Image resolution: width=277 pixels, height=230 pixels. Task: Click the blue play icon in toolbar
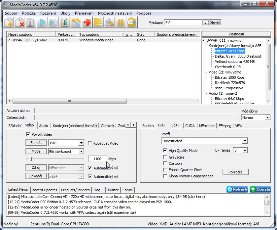click(42, 23)
